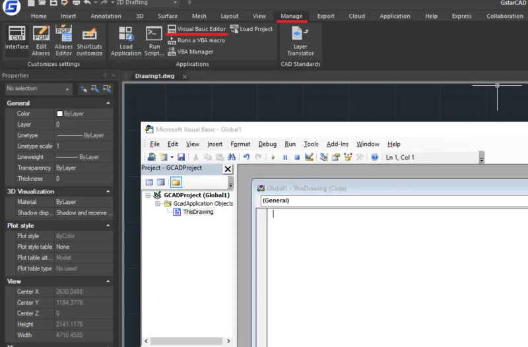Viewport: 528px width, 347px height.
Task: Open the Debug menu in Visual Basic
Action: pos(267,144)
